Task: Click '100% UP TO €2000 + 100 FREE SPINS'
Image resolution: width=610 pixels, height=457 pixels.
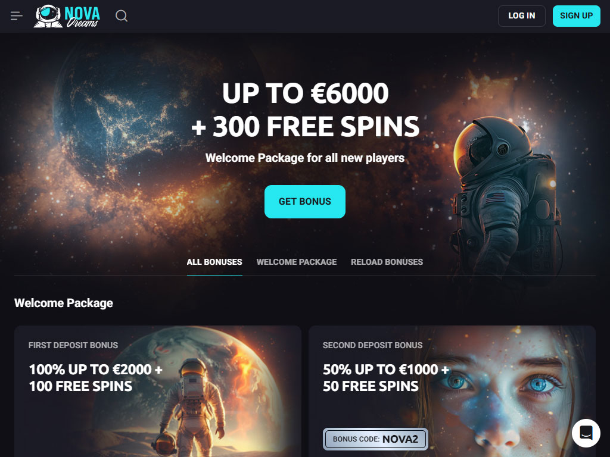Action: 96,378
